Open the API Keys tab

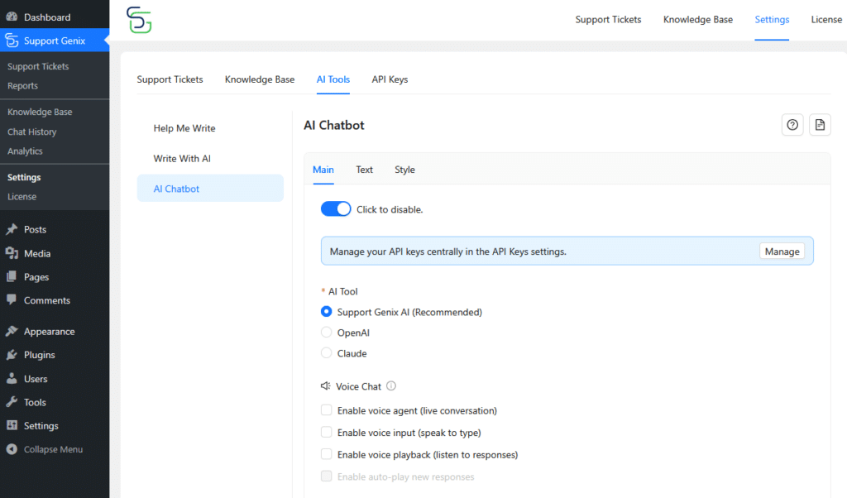click(390, 79)
